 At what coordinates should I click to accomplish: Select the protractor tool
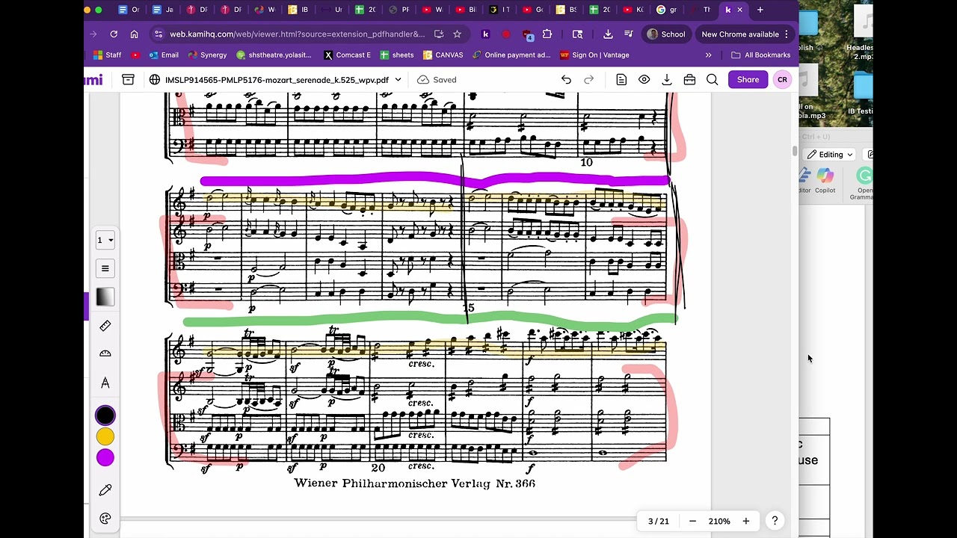105,353
